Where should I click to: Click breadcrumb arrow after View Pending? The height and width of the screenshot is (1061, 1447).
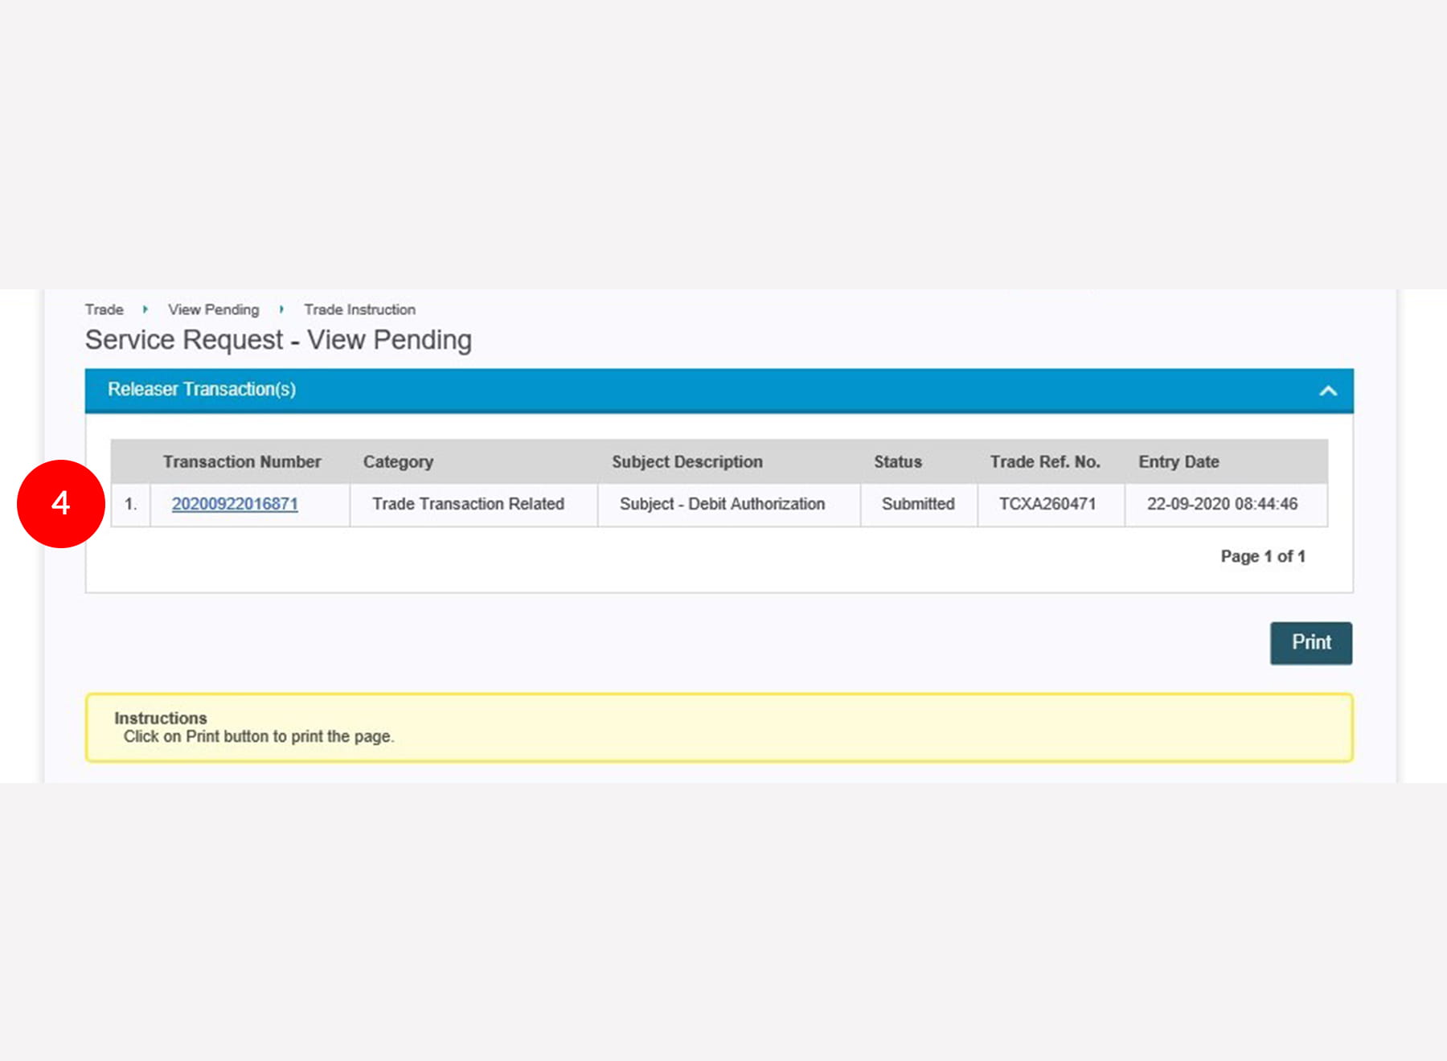[281, 309]
